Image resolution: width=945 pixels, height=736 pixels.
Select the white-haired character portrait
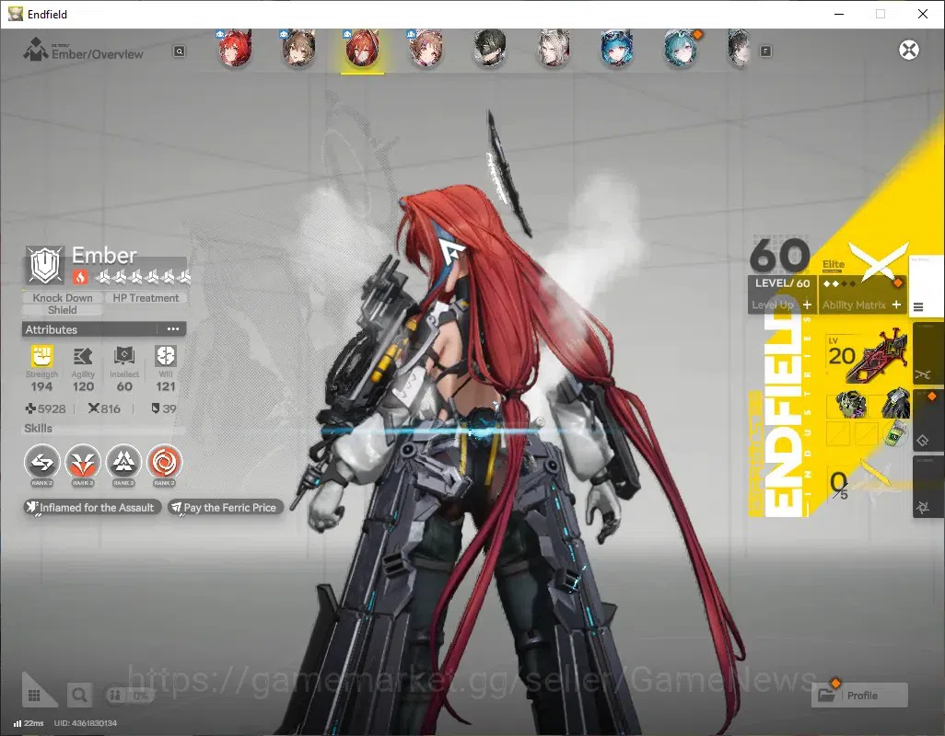coord(554,48)
